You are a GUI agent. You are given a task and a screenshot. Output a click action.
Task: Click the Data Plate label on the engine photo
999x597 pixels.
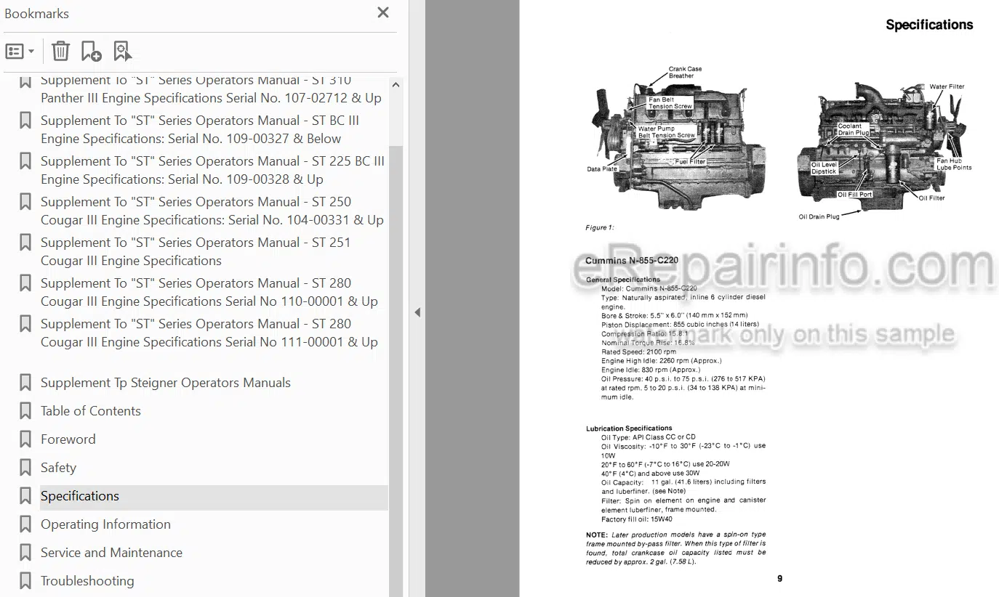tap(602, 169)
